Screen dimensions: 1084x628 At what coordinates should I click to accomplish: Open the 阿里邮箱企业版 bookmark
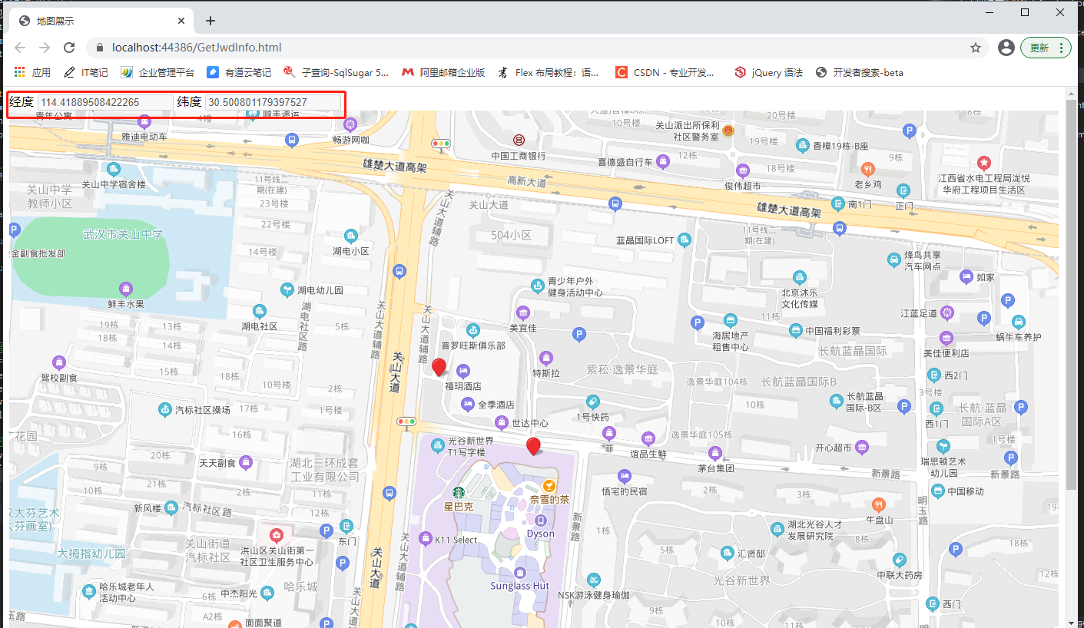443,72
